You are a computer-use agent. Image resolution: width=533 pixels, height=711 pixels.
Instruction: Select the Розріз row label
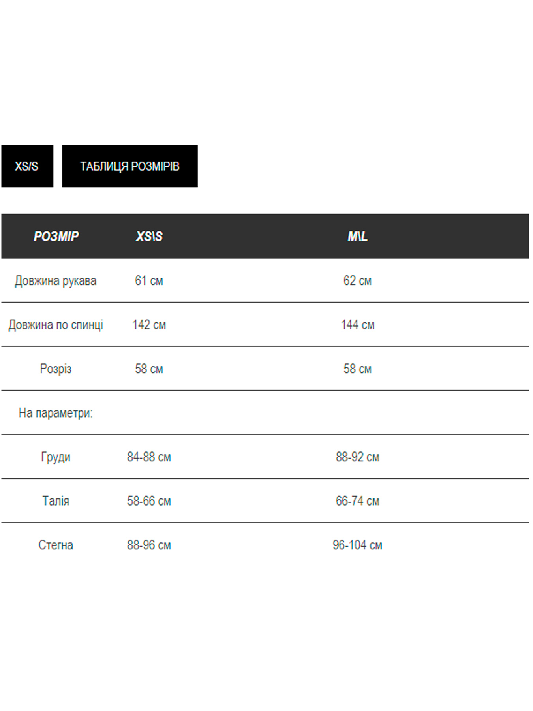[56, 369]
